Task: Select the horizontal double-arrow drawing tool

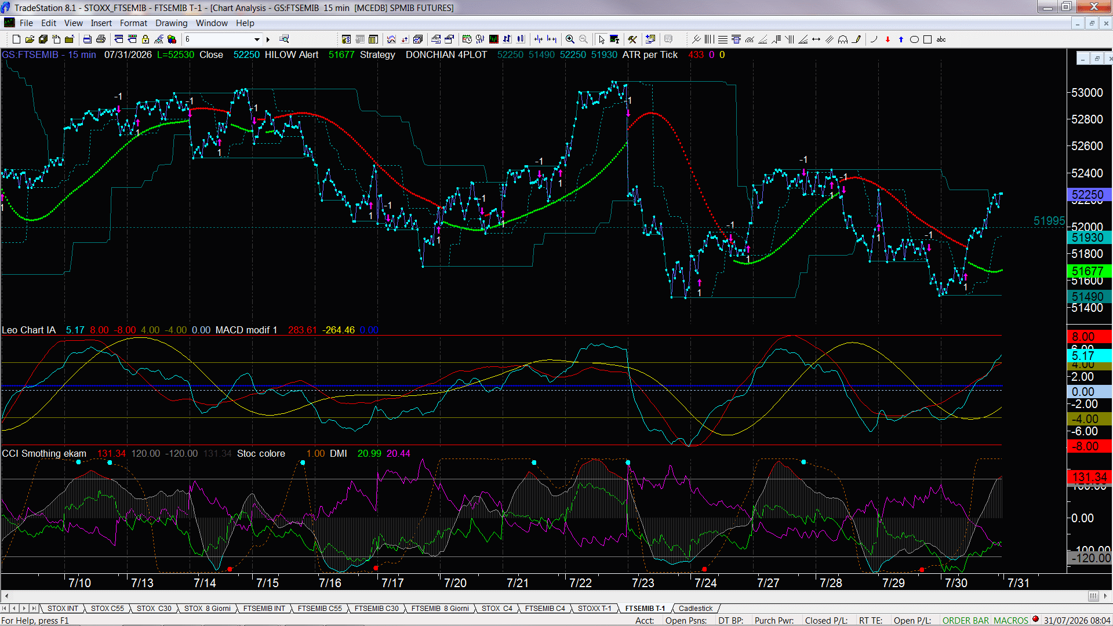Action: coord(816,39)
